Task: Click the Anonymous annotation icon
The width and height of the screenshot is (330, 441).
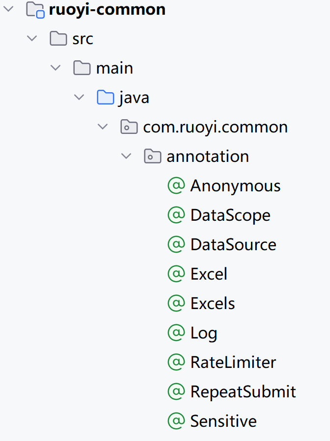Action: (x=176, y=185)
